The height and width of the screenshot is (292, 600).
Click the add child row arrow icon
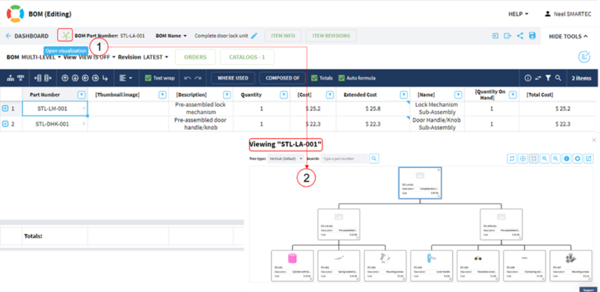click(105, 78)
